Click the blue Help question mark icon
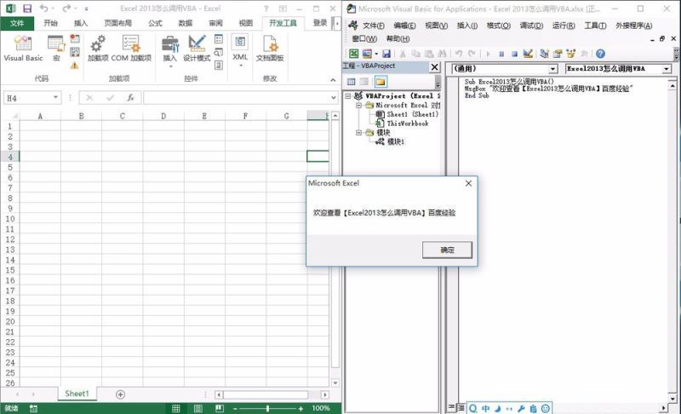Screen dimensions: 681x414 click(x=600, y=54)
